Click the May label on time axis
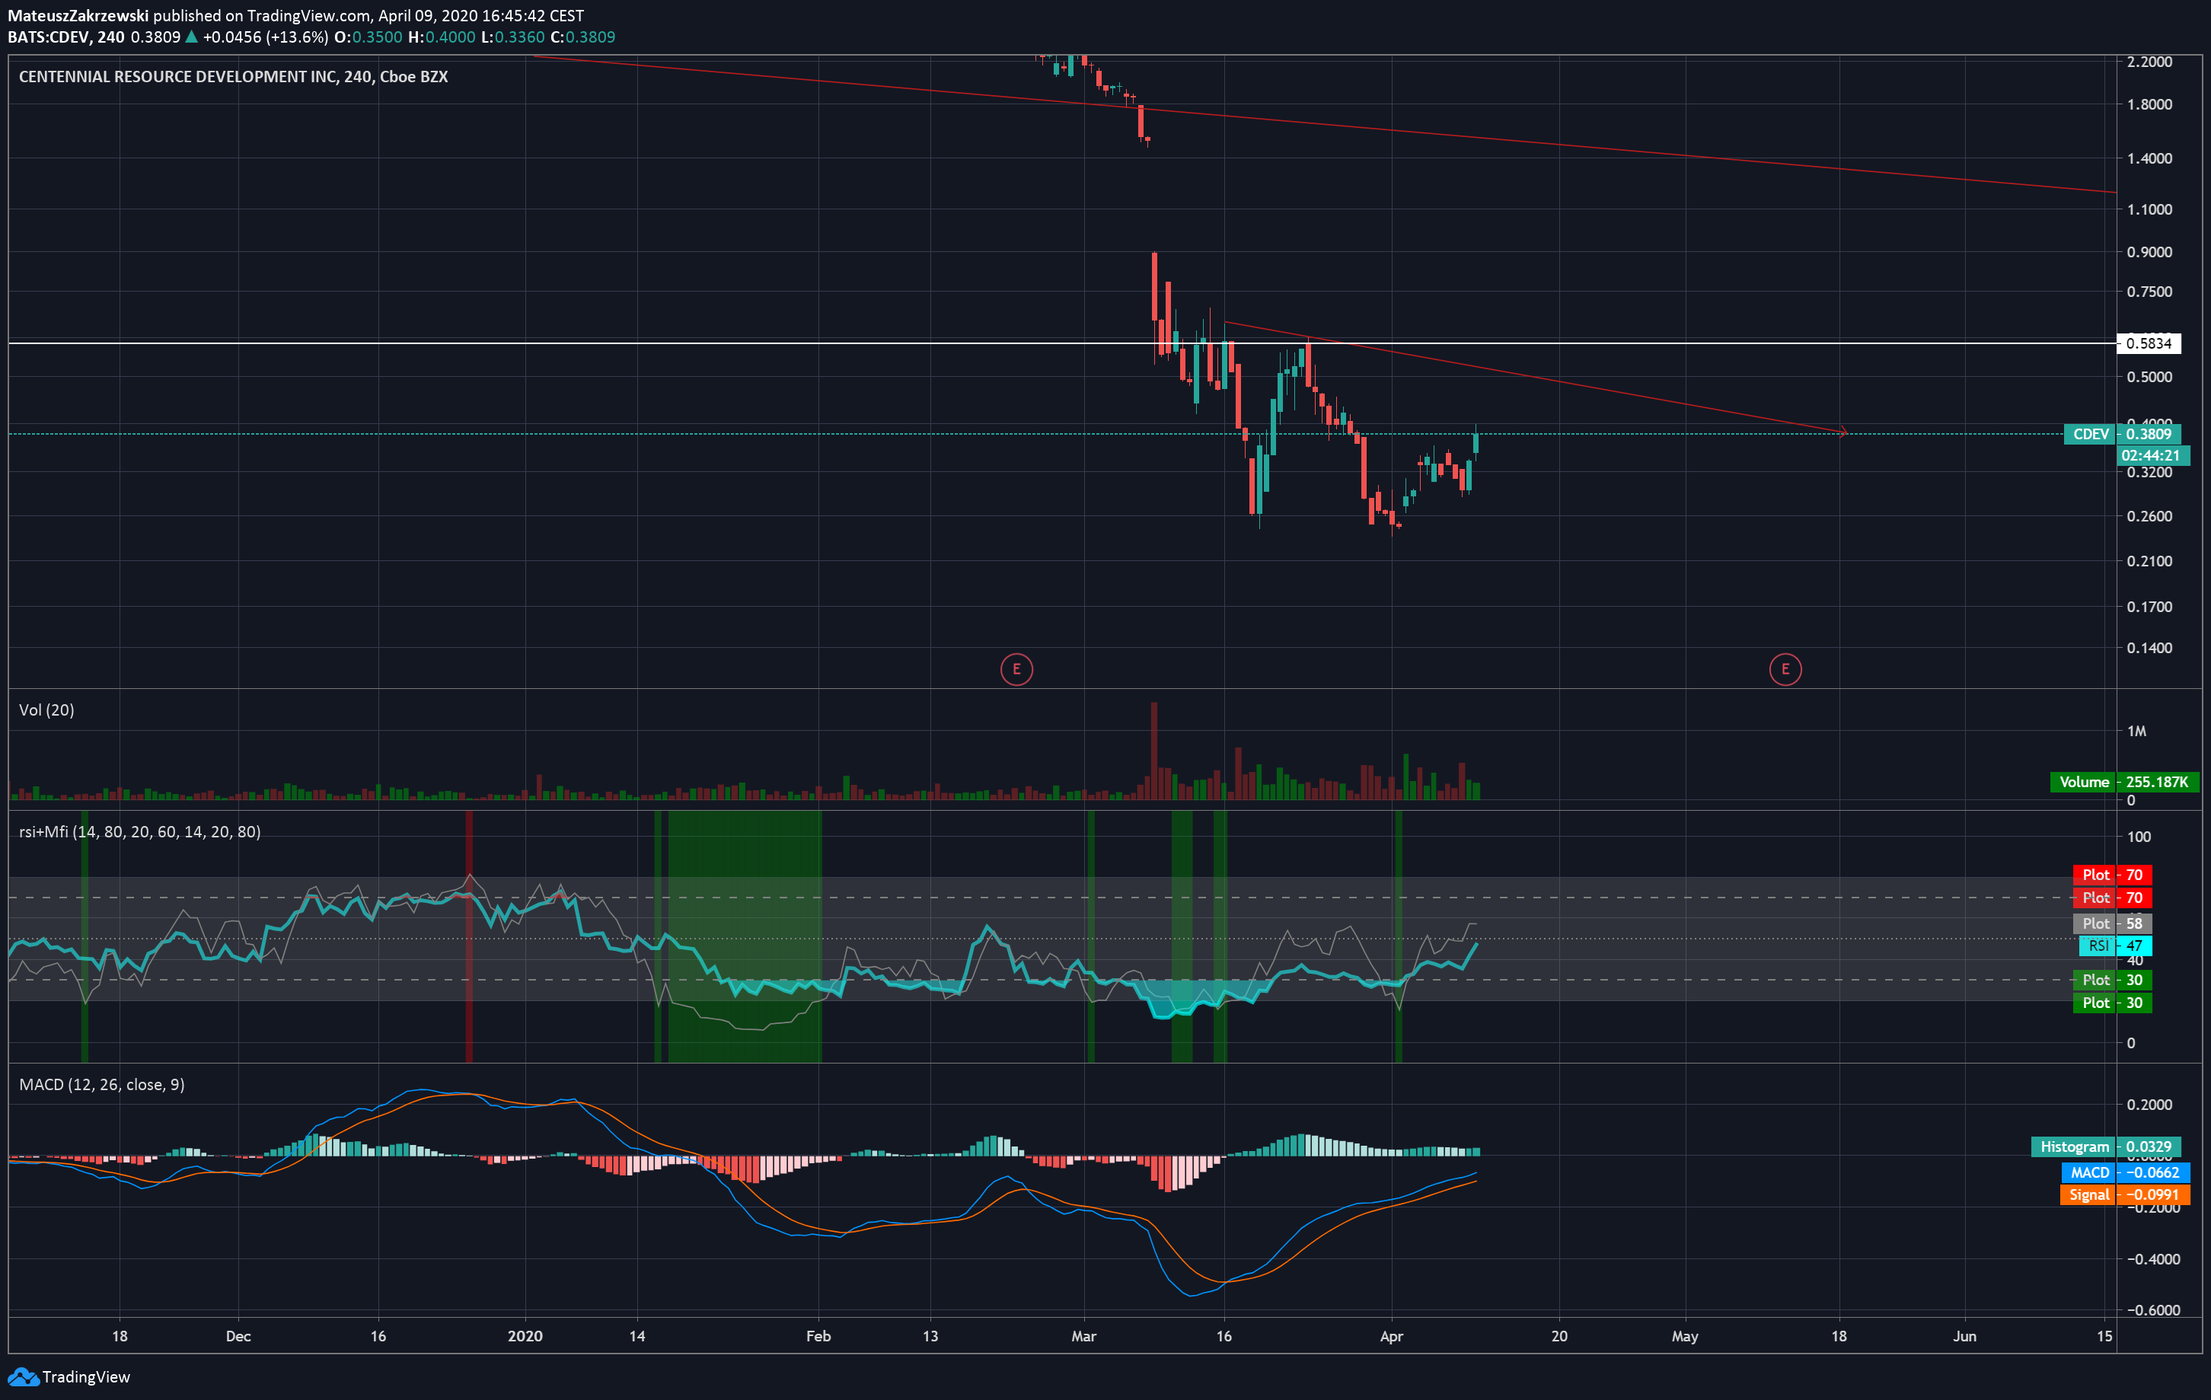This screenshot has height=1400, width=2211. coord(1685,1336)
